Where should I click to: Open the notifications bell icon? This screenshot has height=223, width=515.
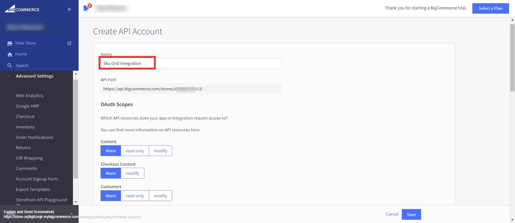(86, 8)
